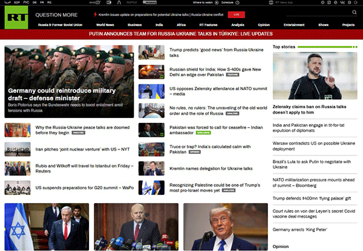
Task: Click the green RT logo
Action: [16, 18]
